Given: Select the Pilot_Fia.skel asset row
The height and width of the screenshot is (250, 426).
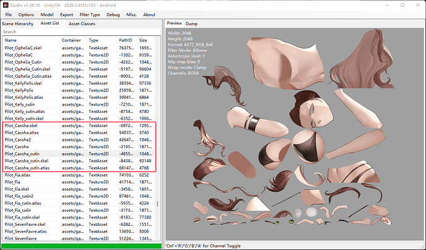Looking at the screenshot, I should point(20,189).
